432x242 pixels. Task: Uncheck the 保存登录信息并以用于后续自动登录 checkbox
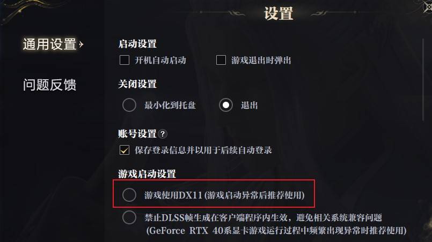(x=125, y=150)
